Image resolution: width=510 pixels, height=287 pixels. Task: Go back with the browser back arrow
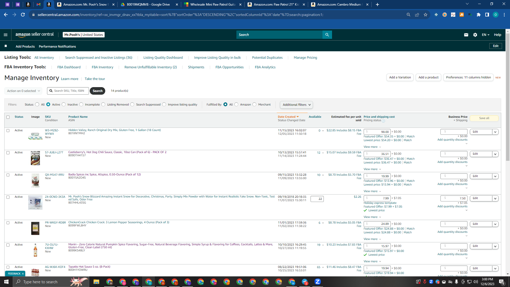coord(6,15)
